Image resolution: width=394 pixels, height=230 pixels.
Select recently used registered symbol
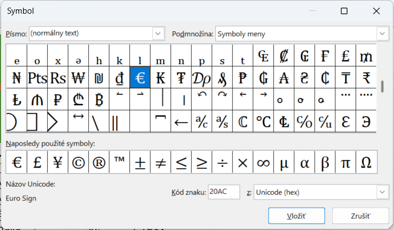tap(99, 162)
